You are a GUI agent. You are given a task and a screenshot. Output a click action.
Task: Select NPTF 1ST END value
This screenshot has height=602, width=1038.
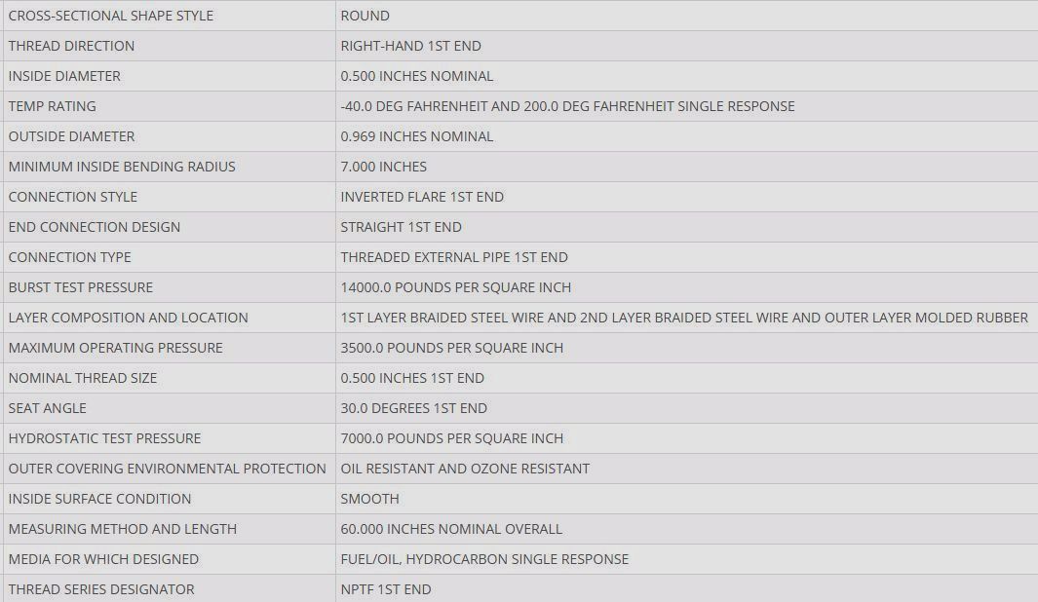pos(385,589)
